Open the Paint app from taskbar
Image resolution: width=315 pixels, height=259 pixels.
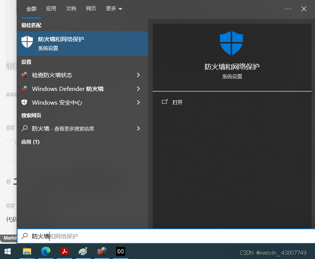(83, 251)
